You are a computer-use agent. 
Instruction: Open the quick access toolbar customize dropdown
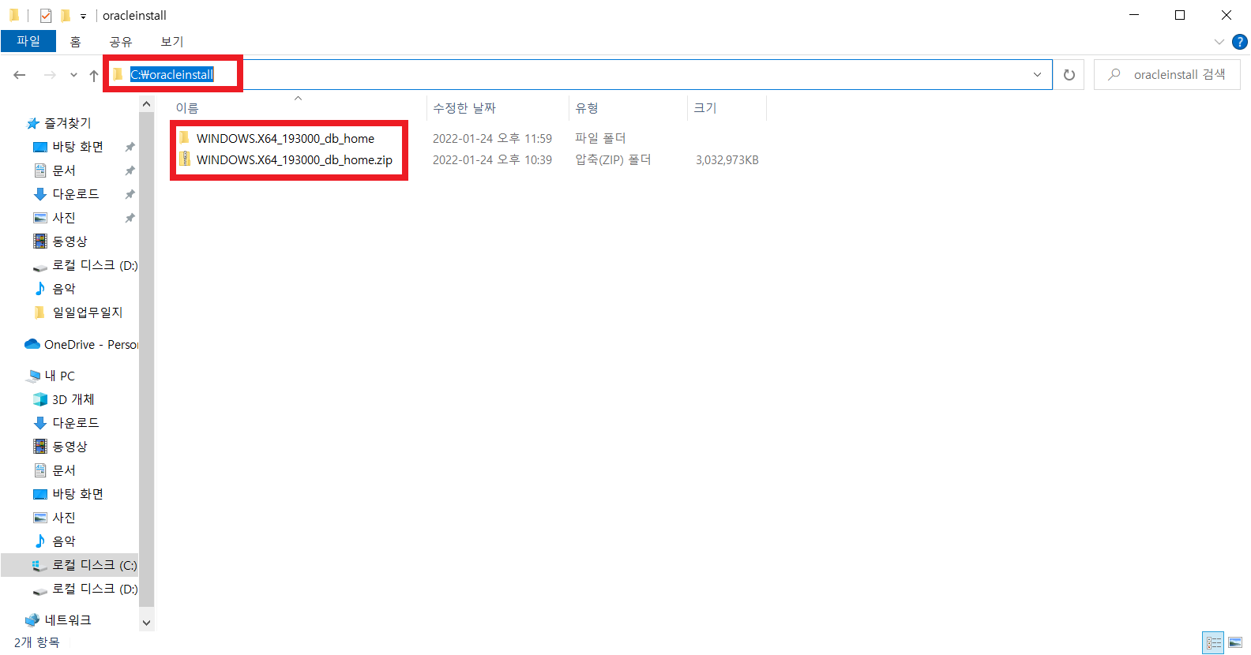click(83, 16)
